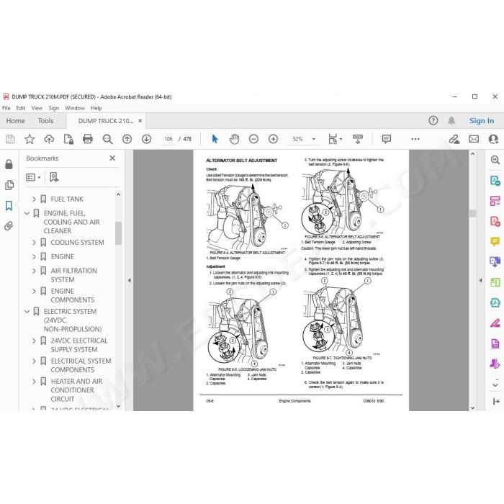Switch to the Tools tab
The height and width of the screenshot is (504, 504).
(x=45, y=120)
